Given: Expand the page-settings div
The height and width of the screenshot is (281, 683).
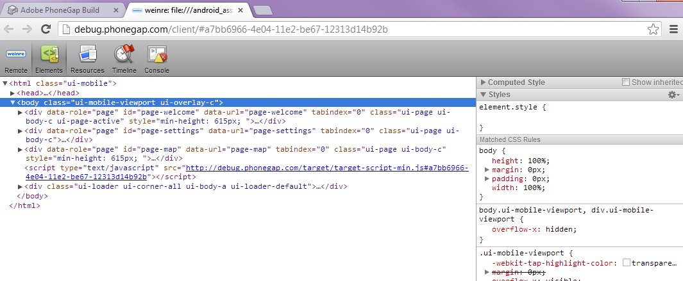Looking at the screenshot, I should point(20,131).
